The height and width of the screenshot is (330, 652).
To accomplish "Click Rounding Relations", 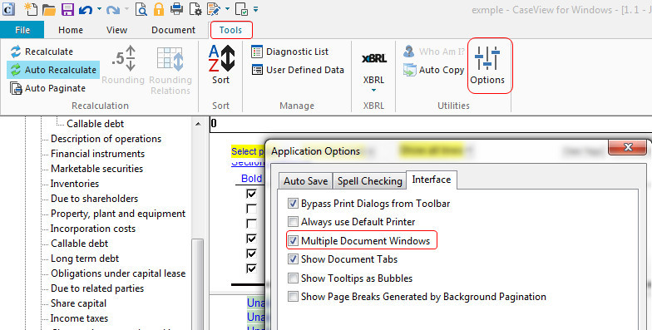I will coord(170,70).
